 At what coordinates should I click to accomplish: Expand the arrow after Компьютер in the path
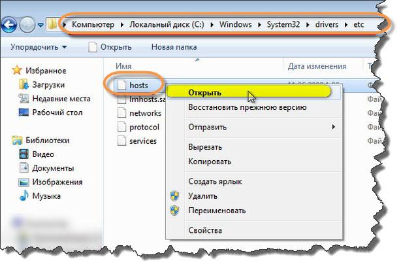coord(121,25)
